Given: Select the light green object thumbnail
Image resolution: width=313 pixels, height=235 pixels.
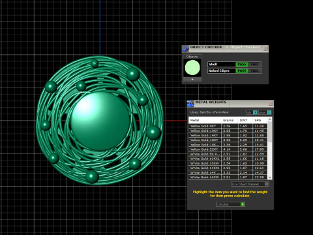Looking at the screenshot, I should tap(192, 68).
